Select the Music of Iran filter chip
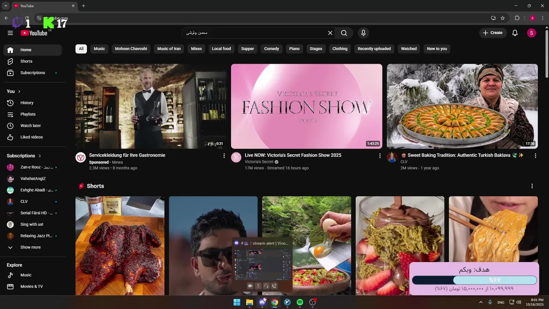Viewport: 549px width, 309px height. pos(169,49)
